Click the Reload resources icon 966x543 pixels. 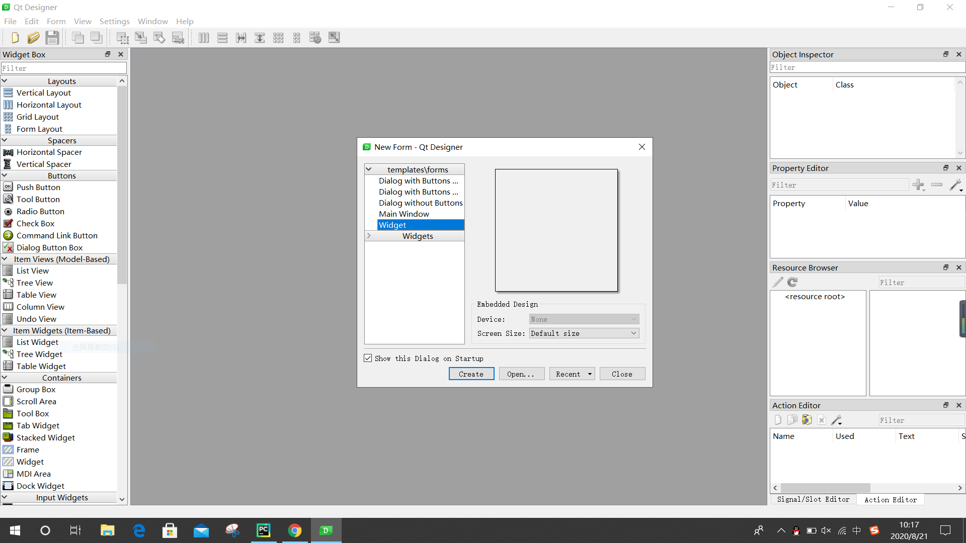point(792,282)
